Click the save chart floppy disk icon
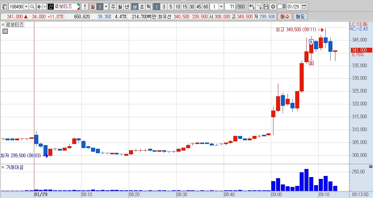Screen dimensions: 373x198 coord(266,7)
